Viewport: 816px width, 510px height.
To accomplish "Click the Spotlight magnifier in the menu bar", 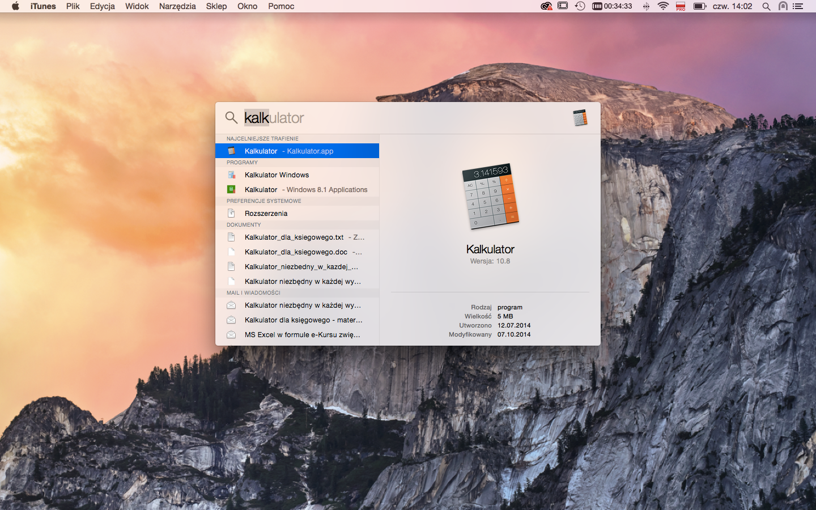I will click(x=766, y=6).
